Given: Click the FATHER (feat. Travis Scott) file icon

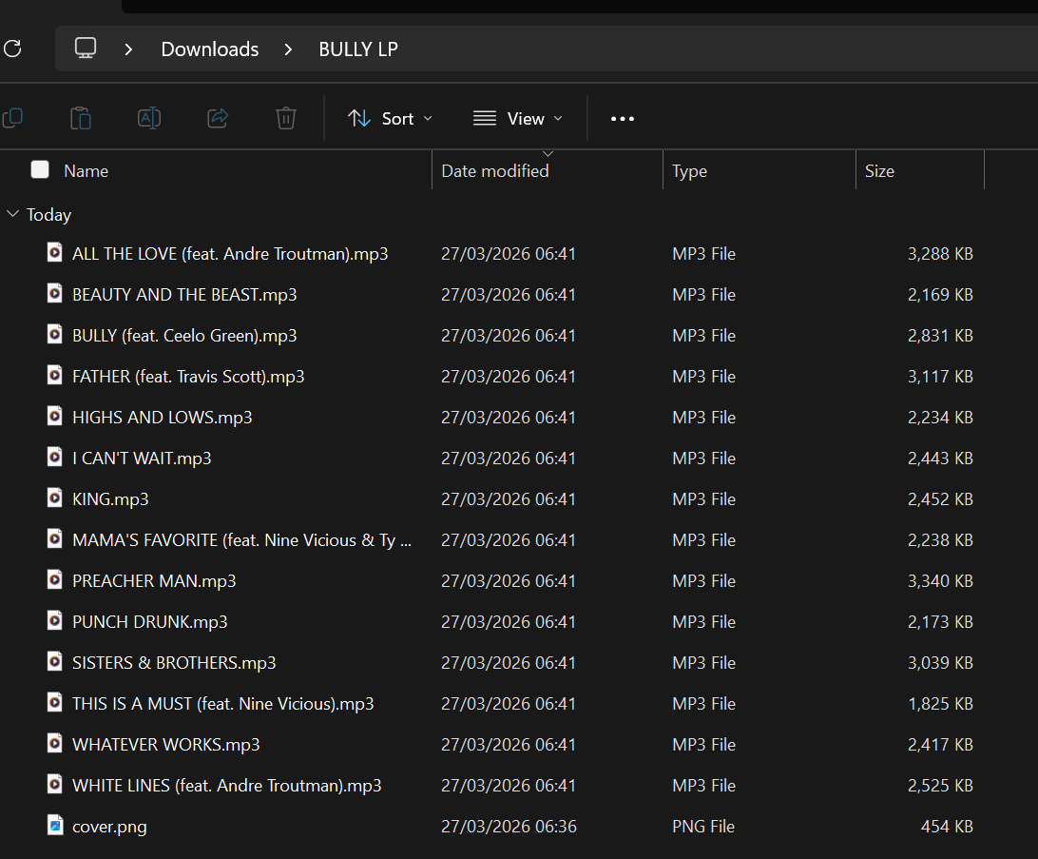Looking at the screenshot, I should [x=55, y=376].
